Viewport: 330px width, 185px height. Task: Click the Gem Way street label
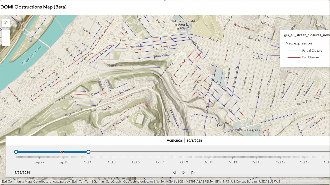click(244, 46)
